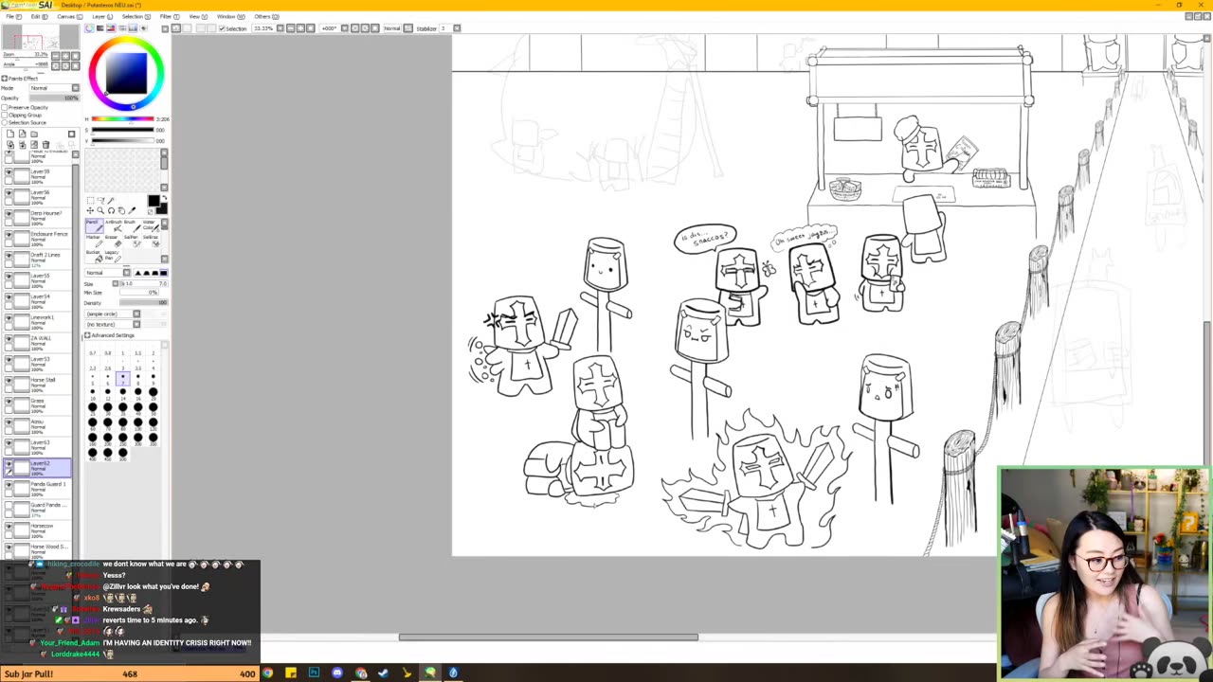Adjust the layer Opacity slider
The width and height of the screenshot is (1213, 682).
54,99
